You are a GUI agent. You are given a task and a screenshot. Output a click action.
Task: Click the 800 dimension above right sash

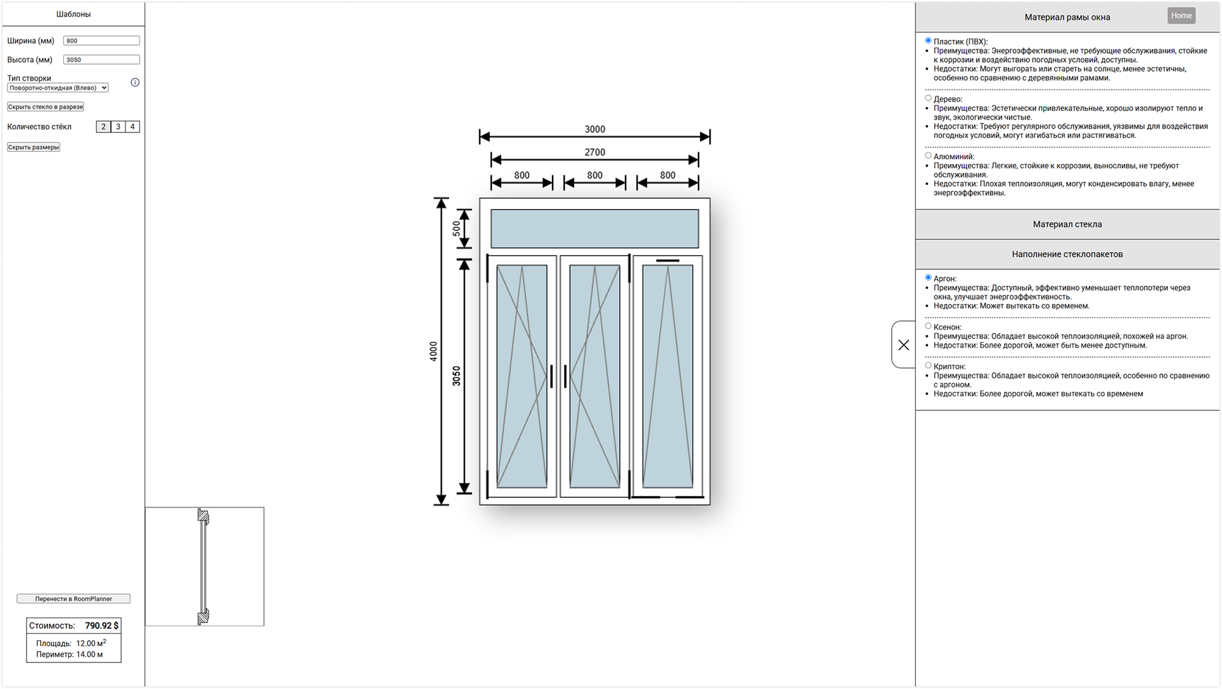pos(667,175)
